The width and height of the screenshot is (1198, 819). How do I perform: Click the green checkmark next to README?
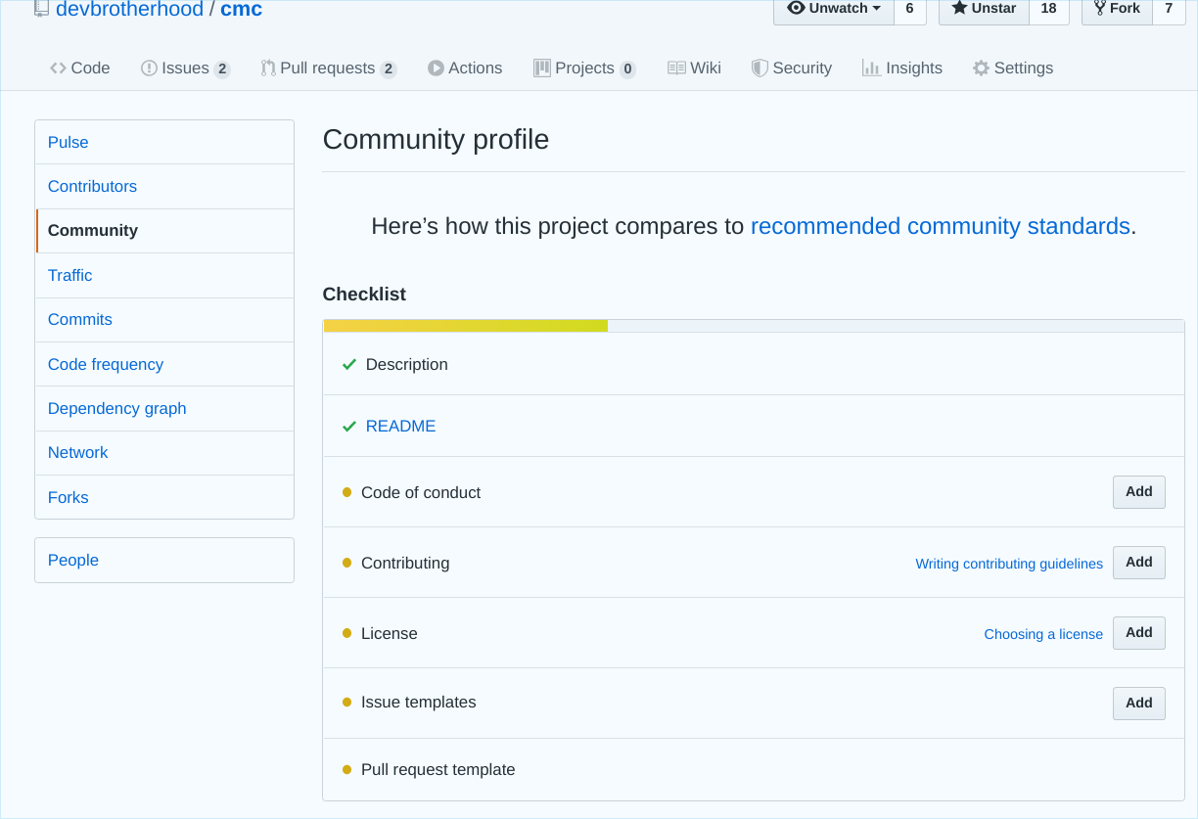coord(349,427)
